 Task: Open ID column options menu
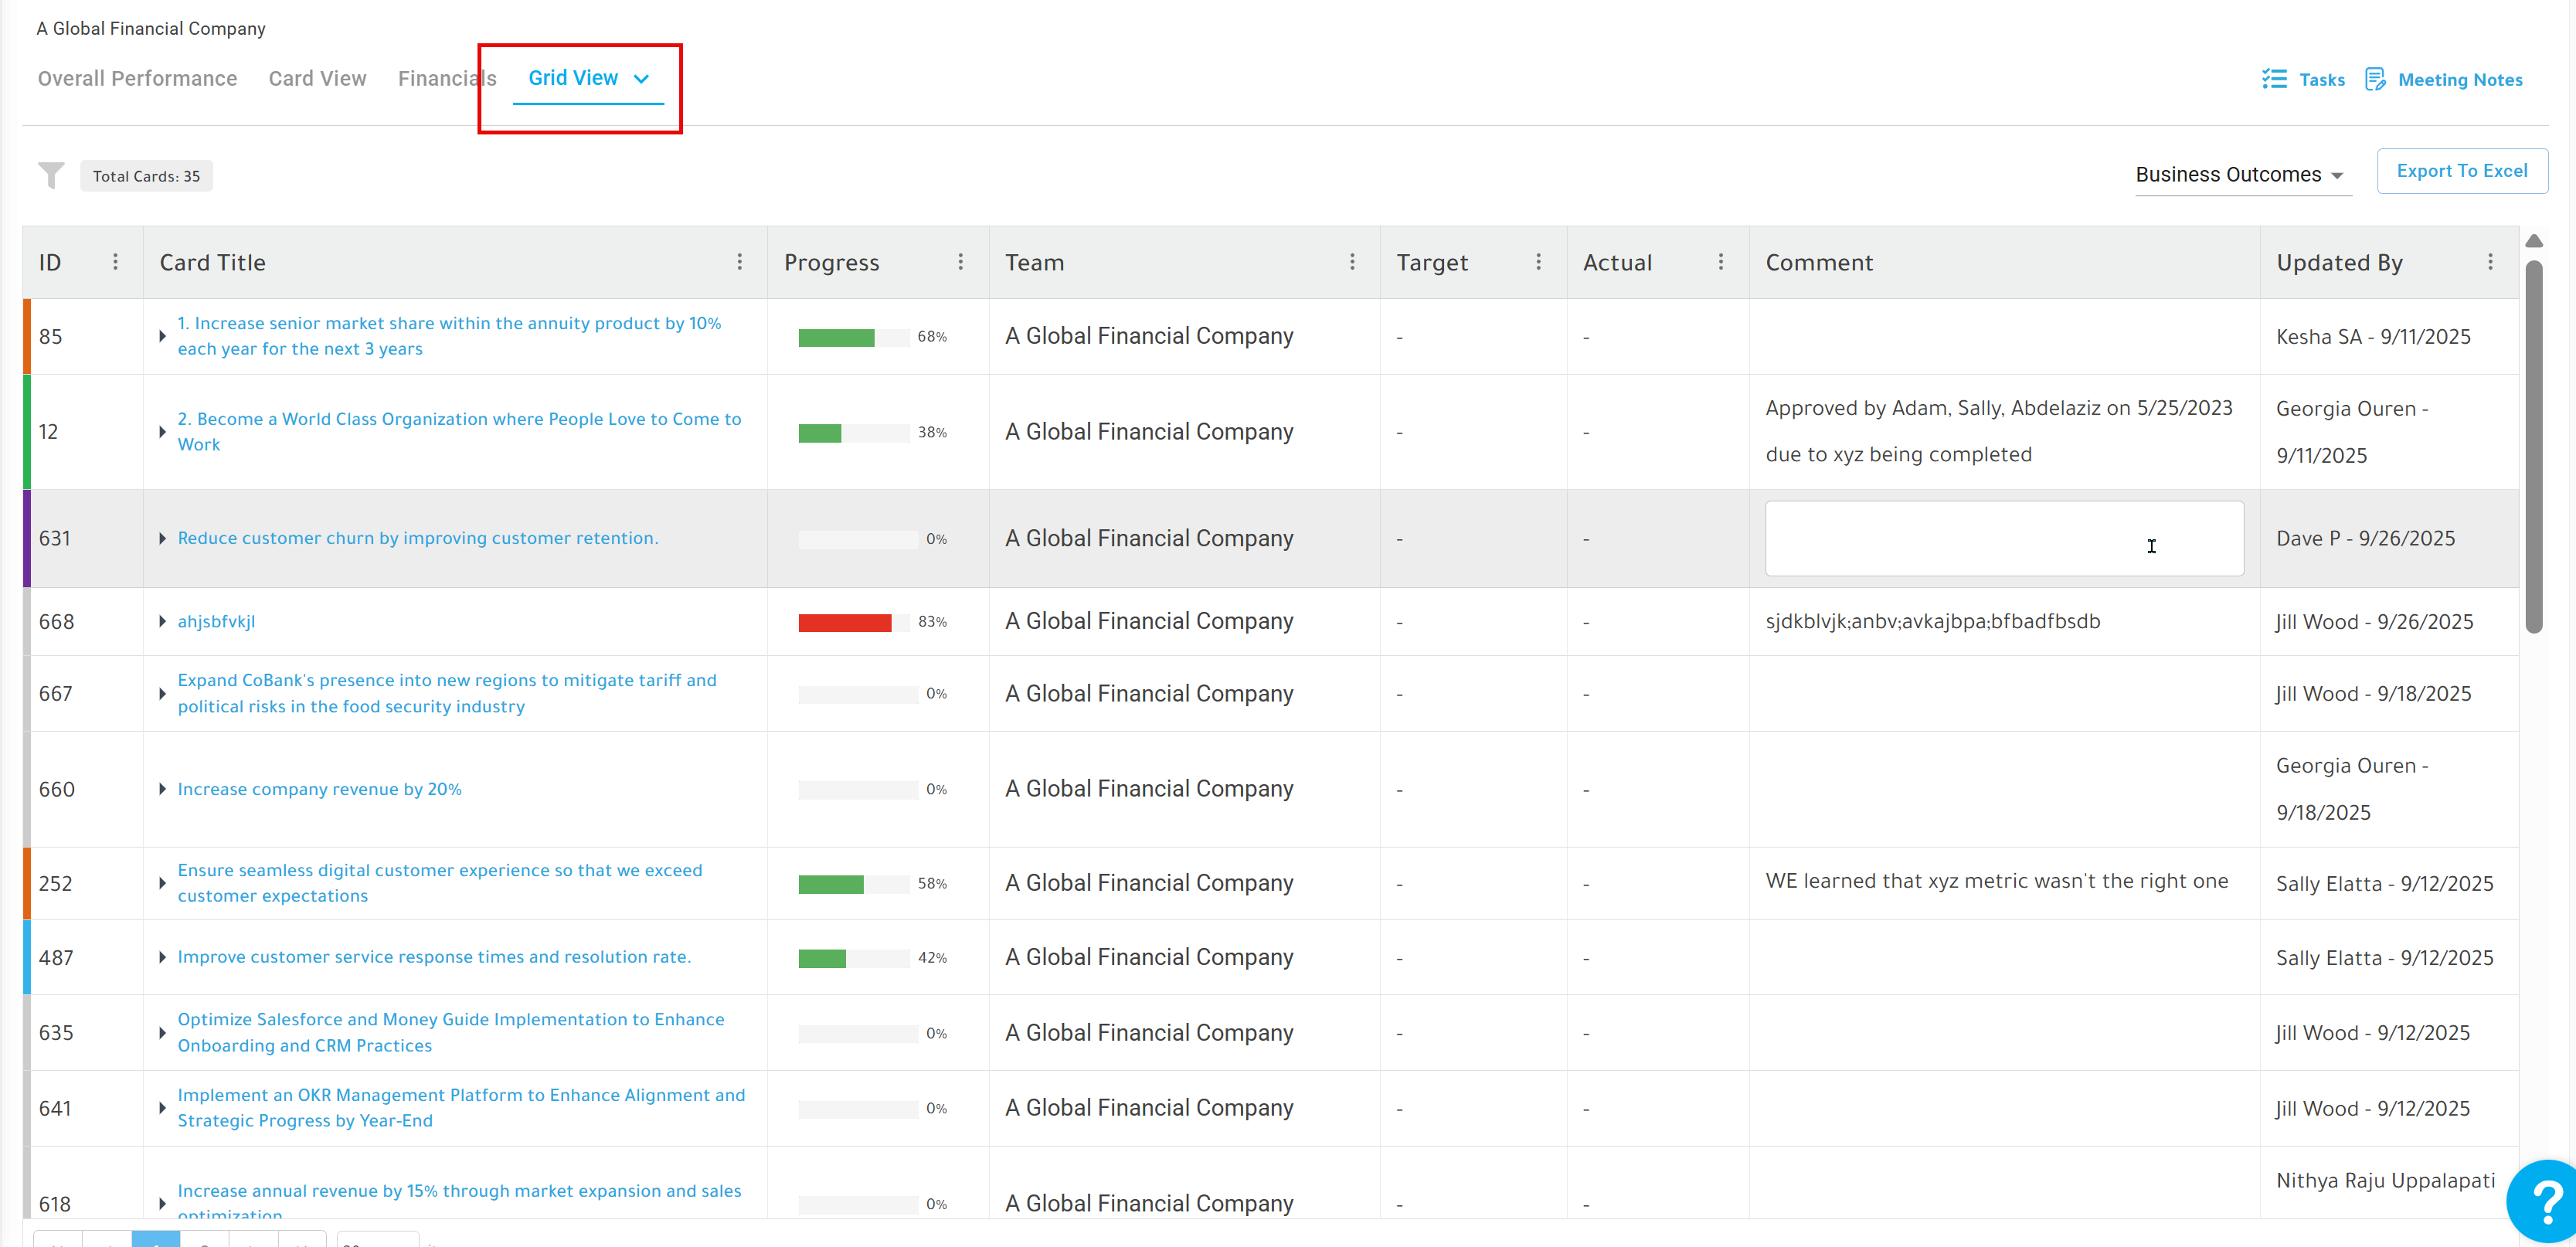click(x=116, y=261)
